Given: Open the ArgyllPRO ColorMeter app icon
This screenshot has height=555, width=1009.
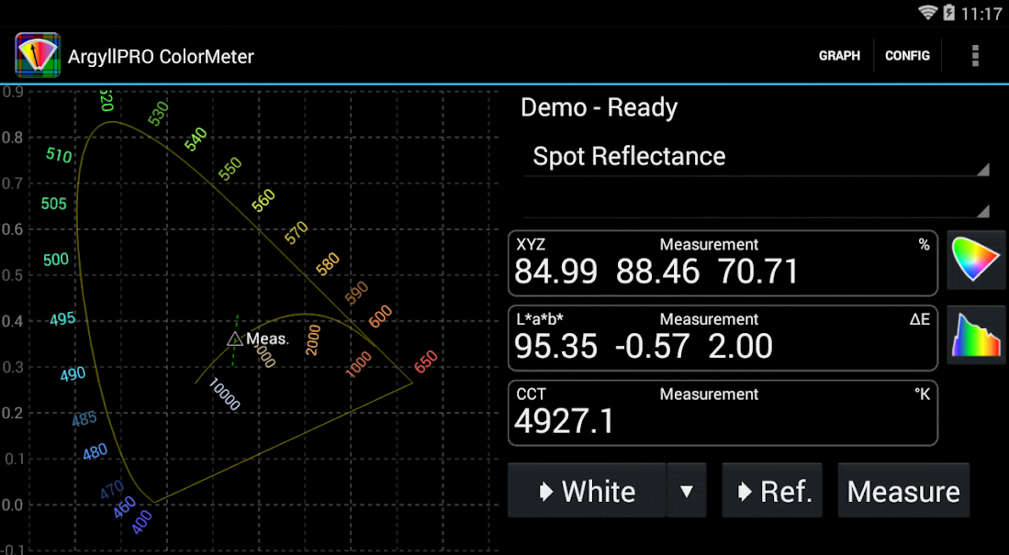Looking at the screenshot, I should click(x=38, y=55).
